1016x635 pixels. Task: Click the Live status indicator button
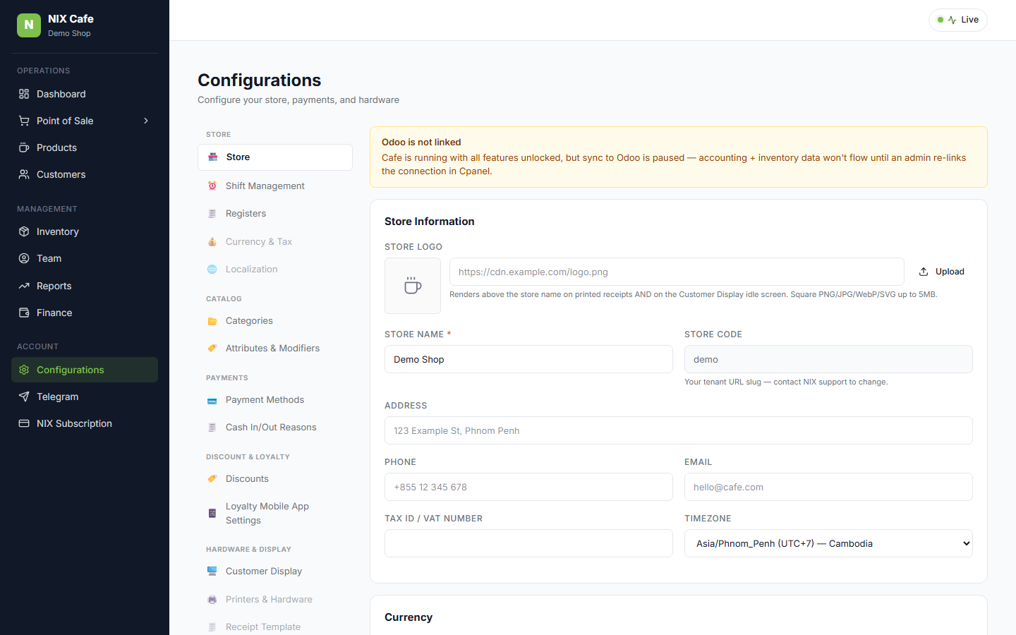(958, 20)
